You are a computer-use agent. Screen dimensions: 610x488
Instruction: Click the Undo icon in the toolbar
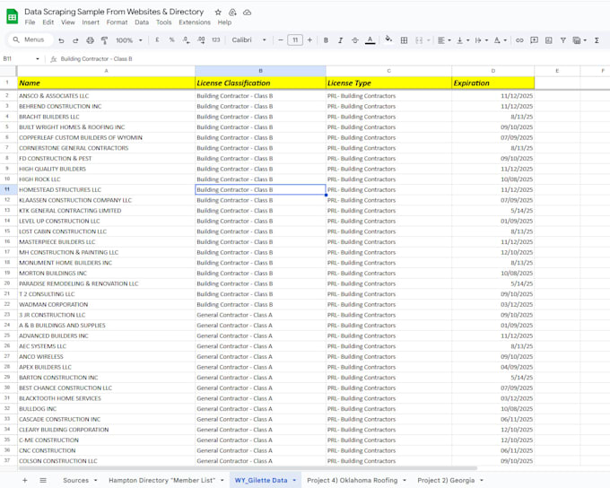click(61, 40)
